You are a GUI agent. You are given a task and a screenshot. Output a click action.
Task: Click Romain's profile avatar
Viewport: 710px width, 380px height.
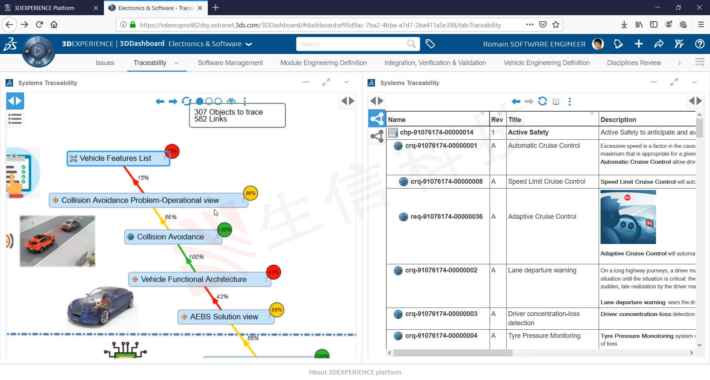click(598, 44)
